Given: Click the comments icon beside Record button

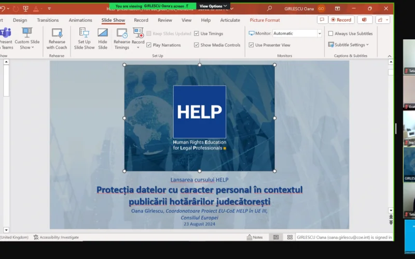Looking at the screenshot, I should (322, 20).
